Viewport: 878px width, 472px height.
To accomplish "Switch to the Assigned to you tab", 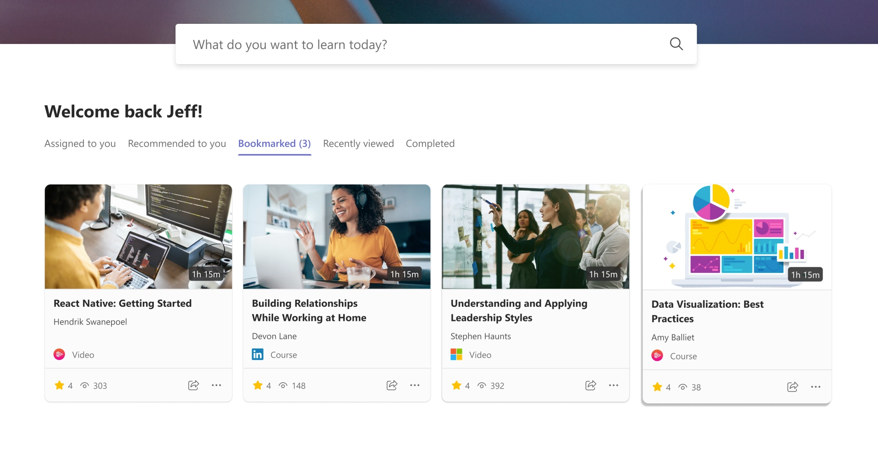I will click(80, 143).
